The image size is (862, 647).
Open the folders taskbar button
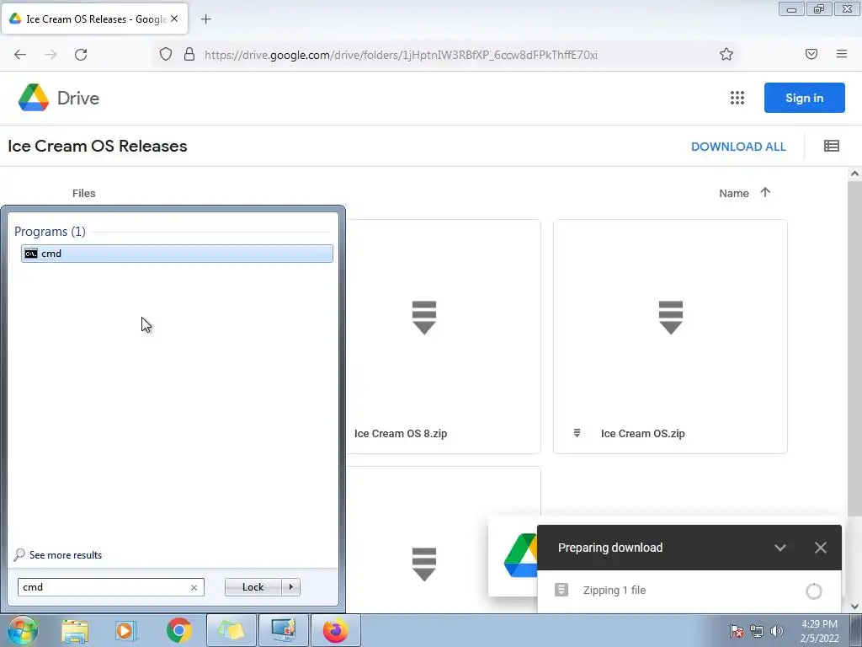231,630
